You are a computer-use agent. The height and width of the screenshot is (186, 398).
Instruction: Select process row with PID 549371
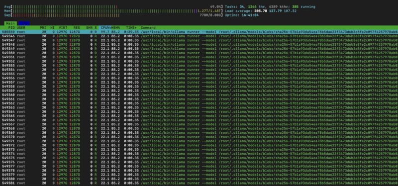(x=199, y=141)
